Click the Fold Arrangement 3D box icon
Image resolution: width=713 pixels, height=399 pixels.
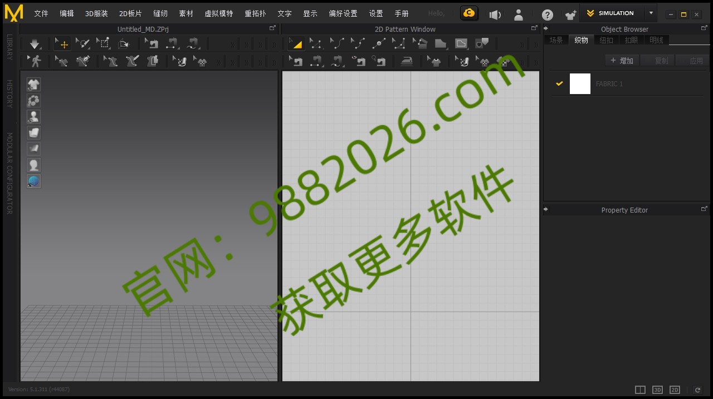click(124, 44)
